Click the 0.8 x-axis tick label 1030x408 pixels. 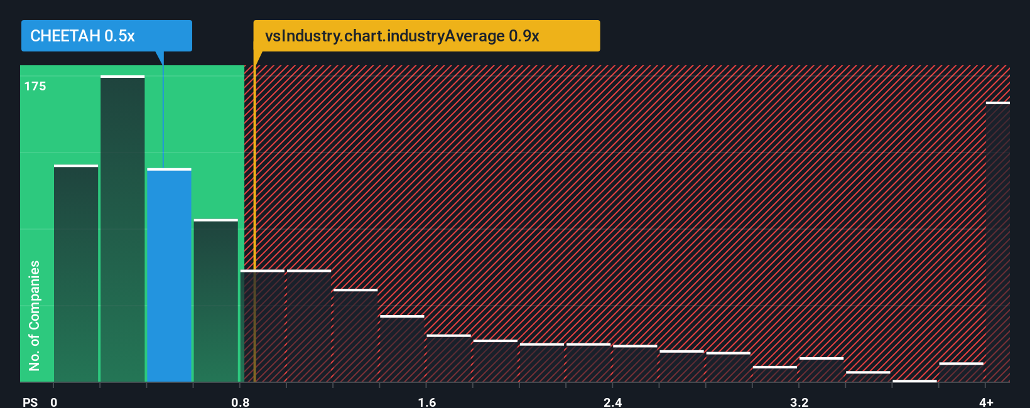tap(240, 402)
